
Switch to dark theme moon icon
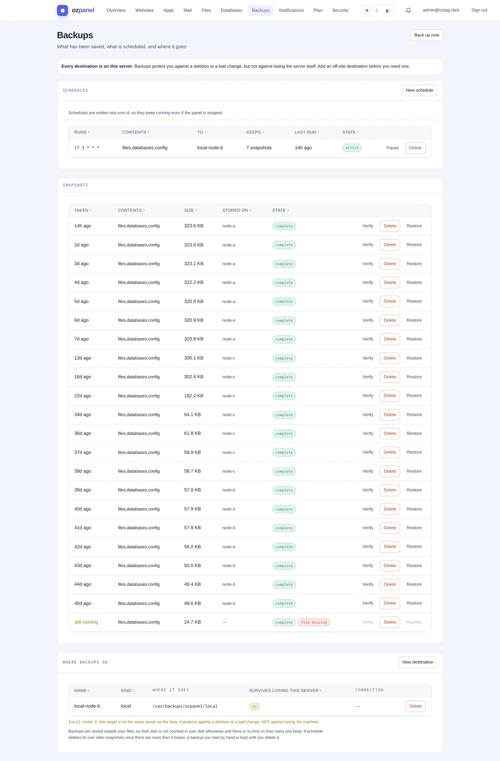pos(377,11)
